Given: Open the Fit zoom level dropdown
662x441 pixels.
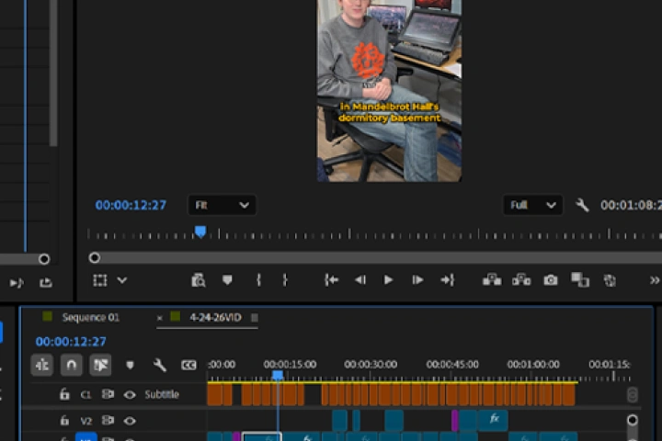Looking at the screenshot, I should coord(222,205).
